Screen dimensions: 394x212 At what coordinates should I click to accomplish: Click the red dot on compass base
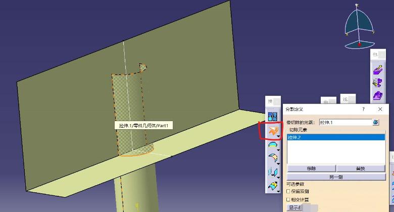click(360, 45)
